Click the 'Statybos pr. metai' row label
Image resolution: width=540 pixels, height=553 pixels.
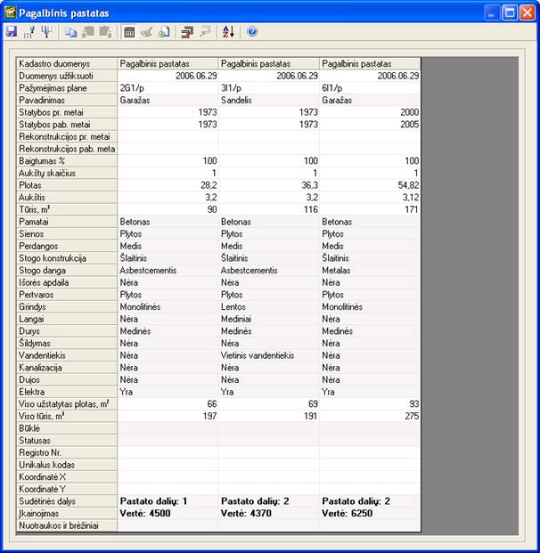coord(67,112)
